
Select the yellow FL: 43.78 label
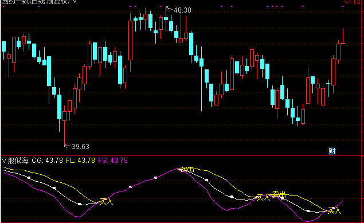(80, 161)
